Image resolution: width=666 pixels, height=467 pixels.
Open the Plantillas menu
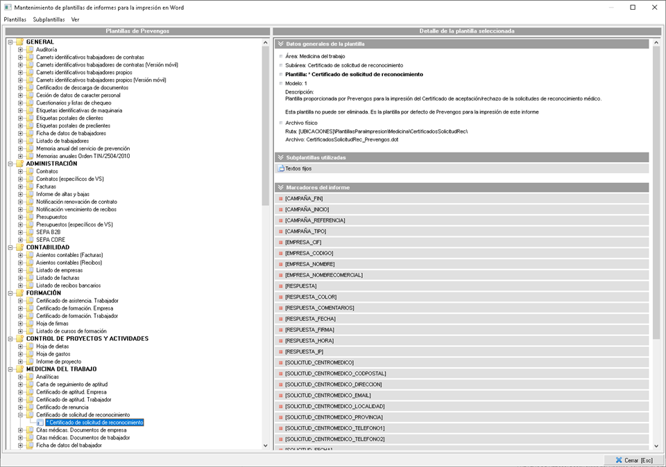(x=15, y=19)
